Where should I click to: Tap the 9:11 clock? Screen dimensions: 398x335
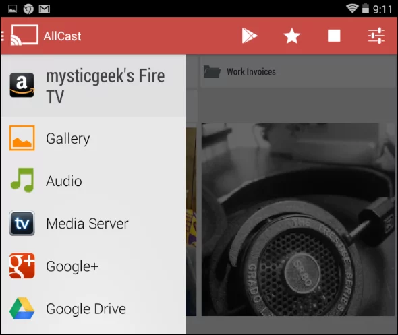[x=382, y=9]
